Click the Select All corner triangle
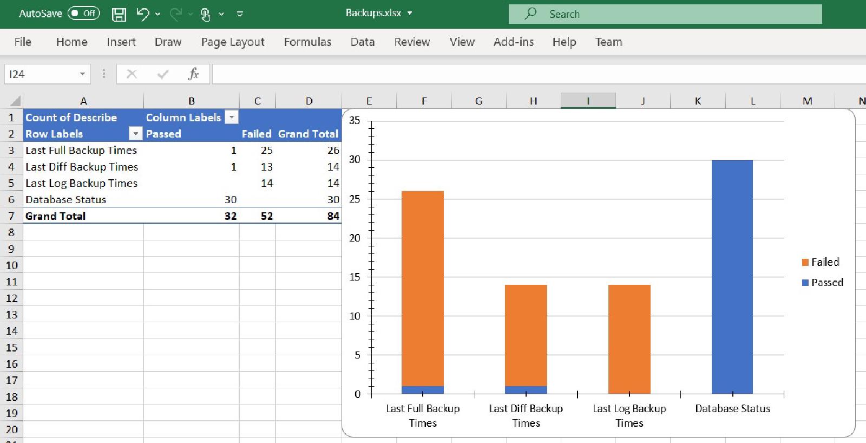The height and width of the screenshot is (443, 866). 15,101
